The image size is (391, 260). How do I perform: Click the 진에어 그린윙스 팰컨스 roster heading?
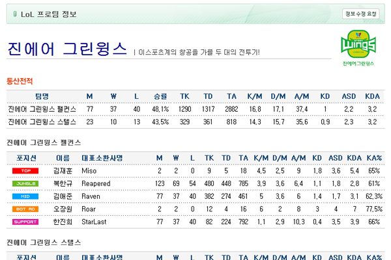[44, 142]
